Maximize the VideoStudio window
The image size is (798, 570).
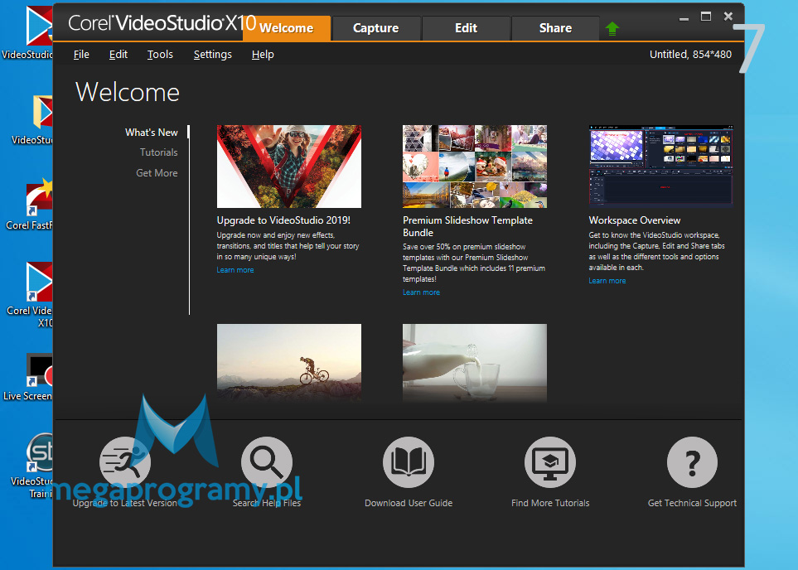(706, 17)
